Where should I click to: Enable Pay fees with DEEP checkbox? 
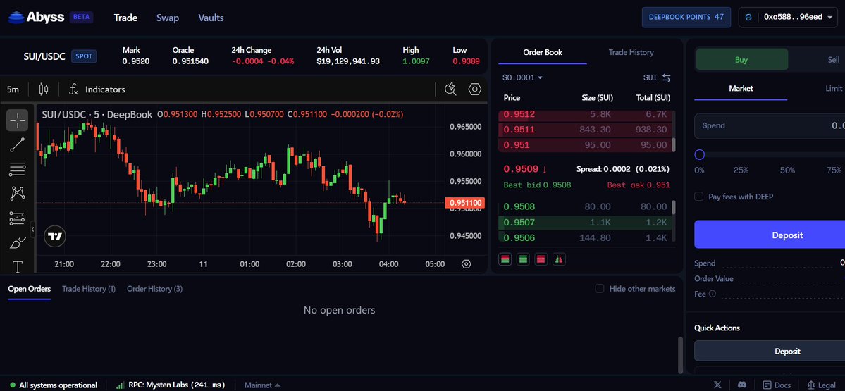(699, 197)
